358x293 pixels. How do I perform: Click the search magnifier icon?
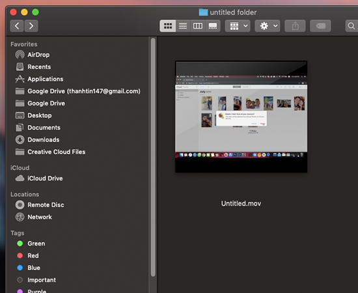[x=351, y=26]
